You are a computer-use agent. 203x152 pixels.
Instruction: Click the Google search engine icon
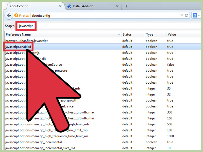pos(195,15)
